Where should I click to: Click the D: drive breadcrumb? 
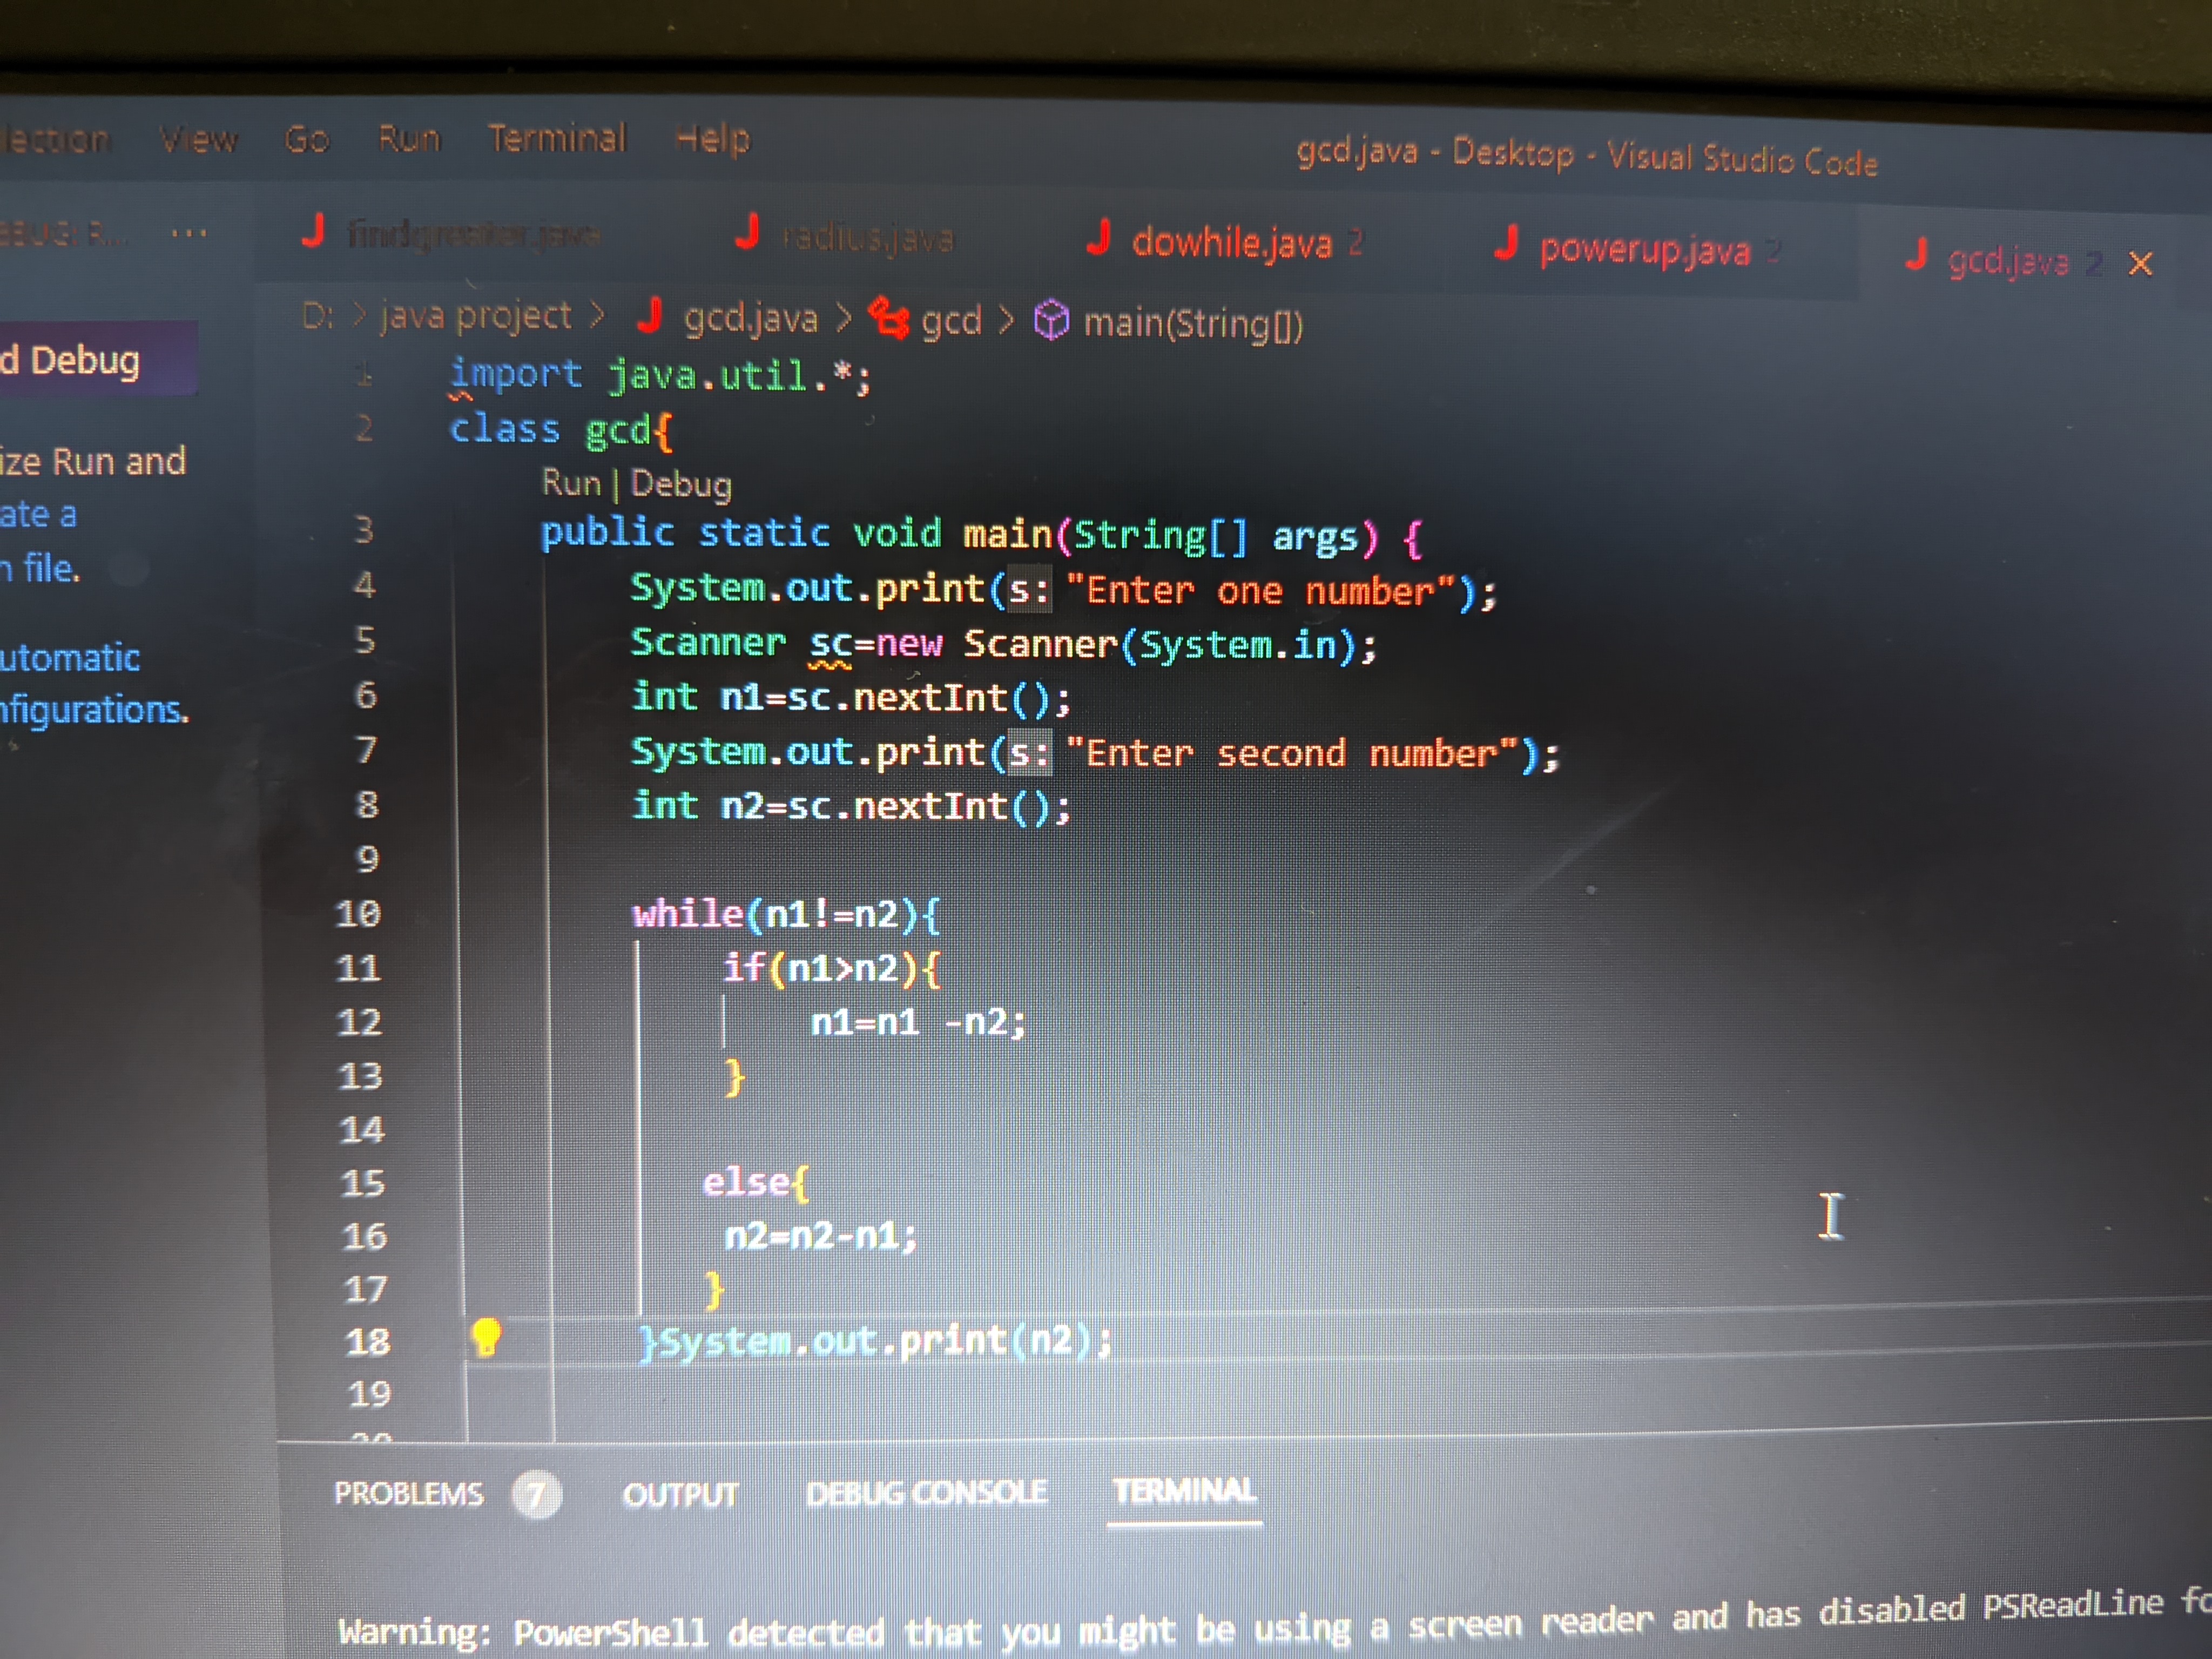317,316
